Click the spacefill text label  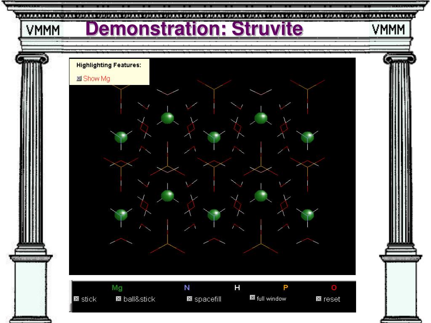pos(208,299)
